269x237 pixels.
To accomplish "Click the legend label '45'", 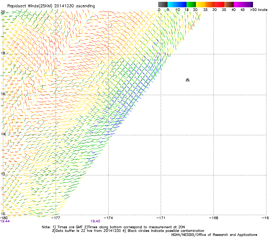I will (242, 10).
